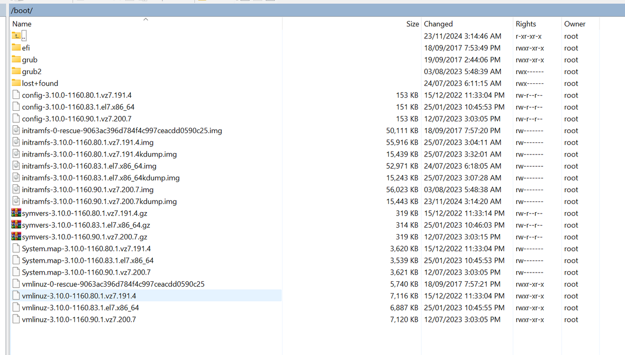Sort by the Size column header

click(352, 23)
